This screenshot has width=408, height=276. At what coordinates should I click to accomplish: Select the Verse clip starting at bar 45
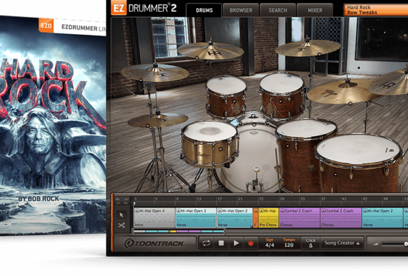point(382,218)
